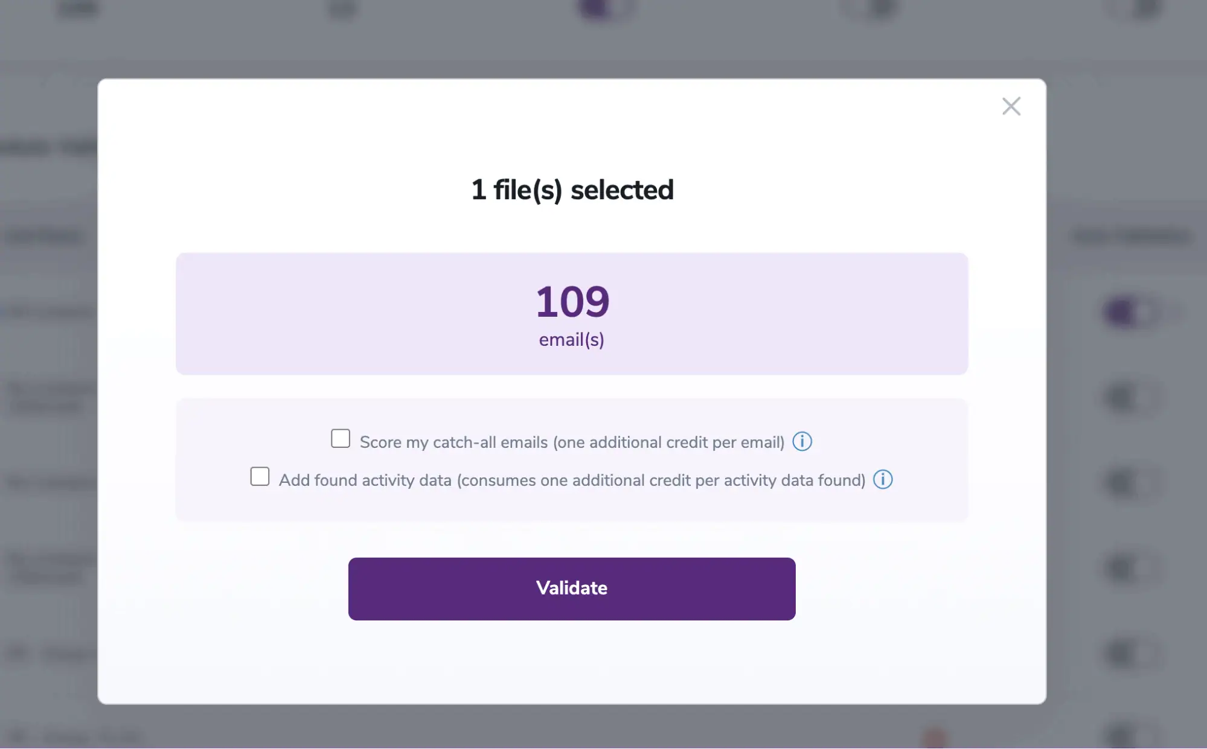Click the X icon to dismiss the dialog

tap(1011, 106)
